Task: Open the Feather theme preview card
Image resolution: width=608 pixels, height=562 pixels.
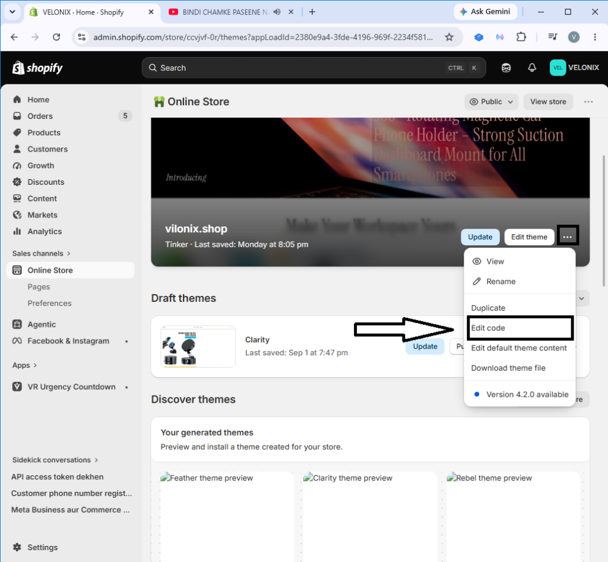Action: pyautogui.click(x=227, y=516)
